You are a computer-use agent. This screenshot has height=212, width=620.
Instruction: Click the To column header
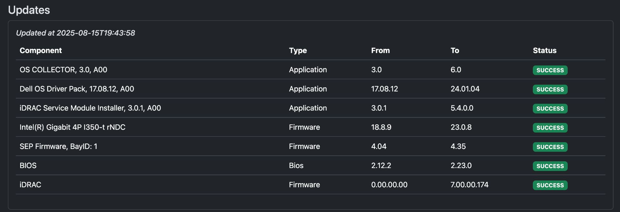click(455, 50)
